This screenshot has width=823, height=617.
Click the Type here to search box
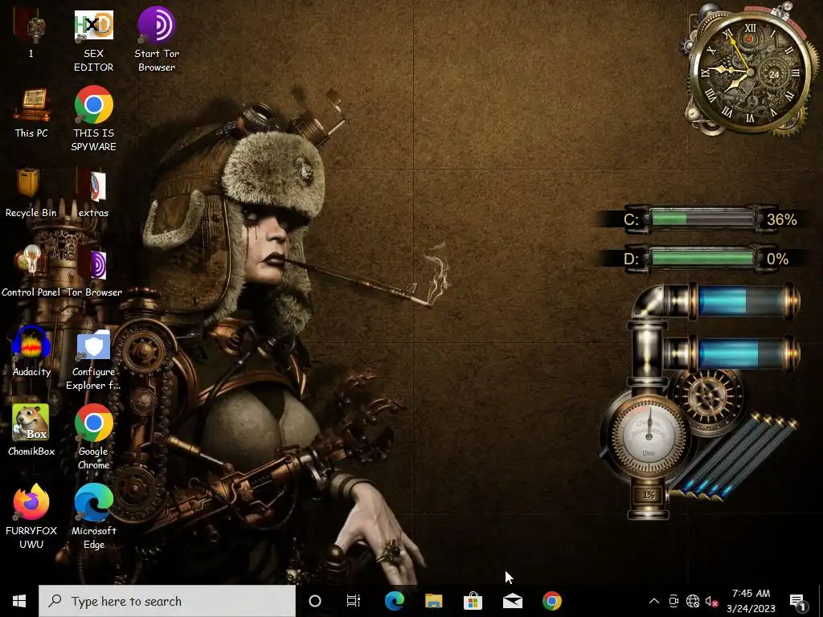pyautogui.click(x=167, y=601)
